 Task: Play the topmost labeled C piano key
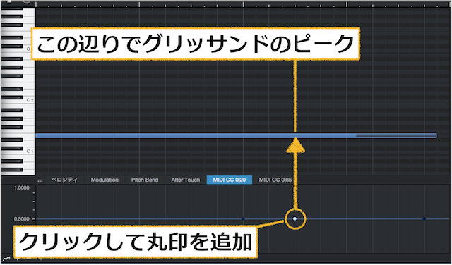click(18, 49)
